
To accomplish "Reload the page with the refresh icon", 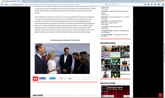I will [109, 5].
